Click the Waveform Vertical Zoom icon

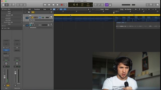[x=136, y=9]
